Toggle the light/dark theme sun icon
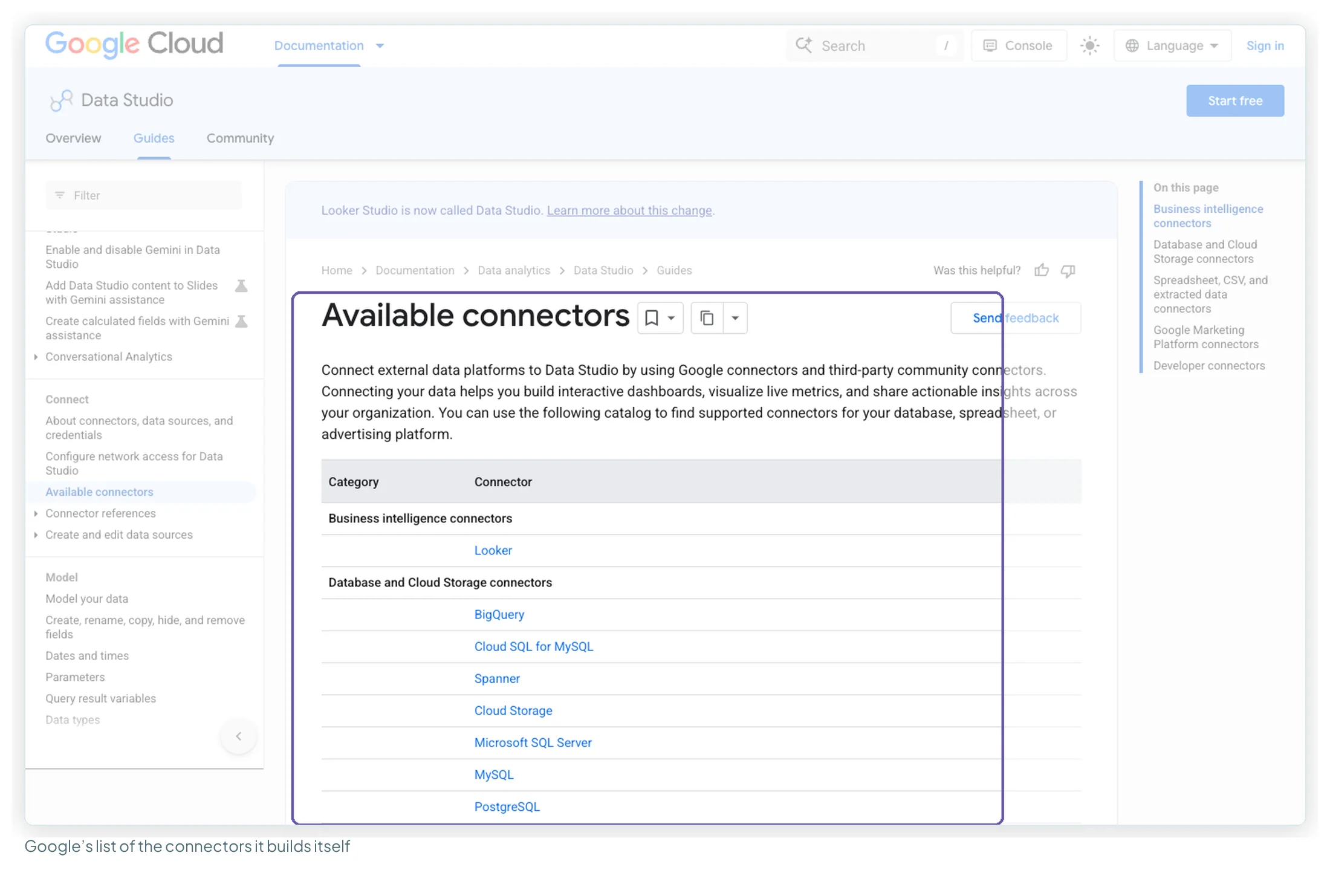The width and height of the screenshot is (1330, 870). pyautogui.click(x=1089, y=46)
